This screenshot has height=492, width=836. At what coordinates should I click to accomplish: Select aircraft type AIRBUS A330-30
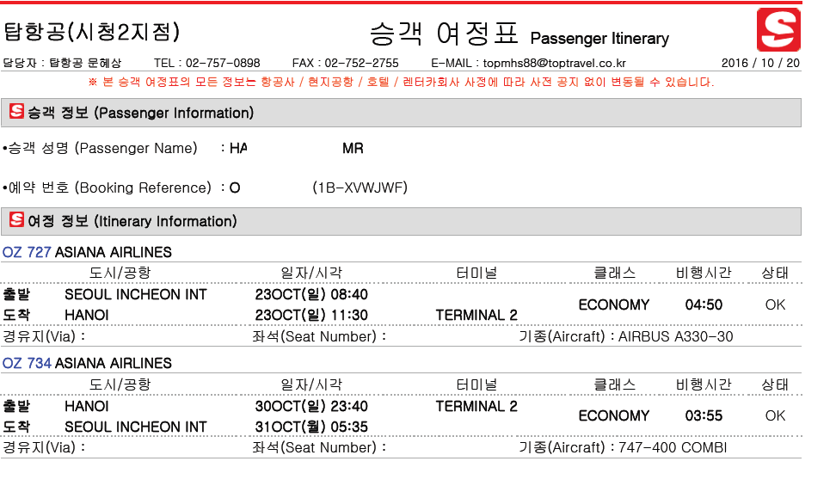(x=676, y=336)
